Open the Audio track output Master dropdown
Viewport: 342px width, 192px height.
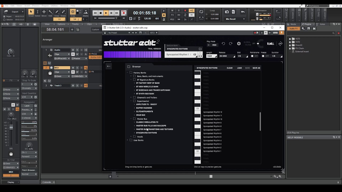point(79,58)
